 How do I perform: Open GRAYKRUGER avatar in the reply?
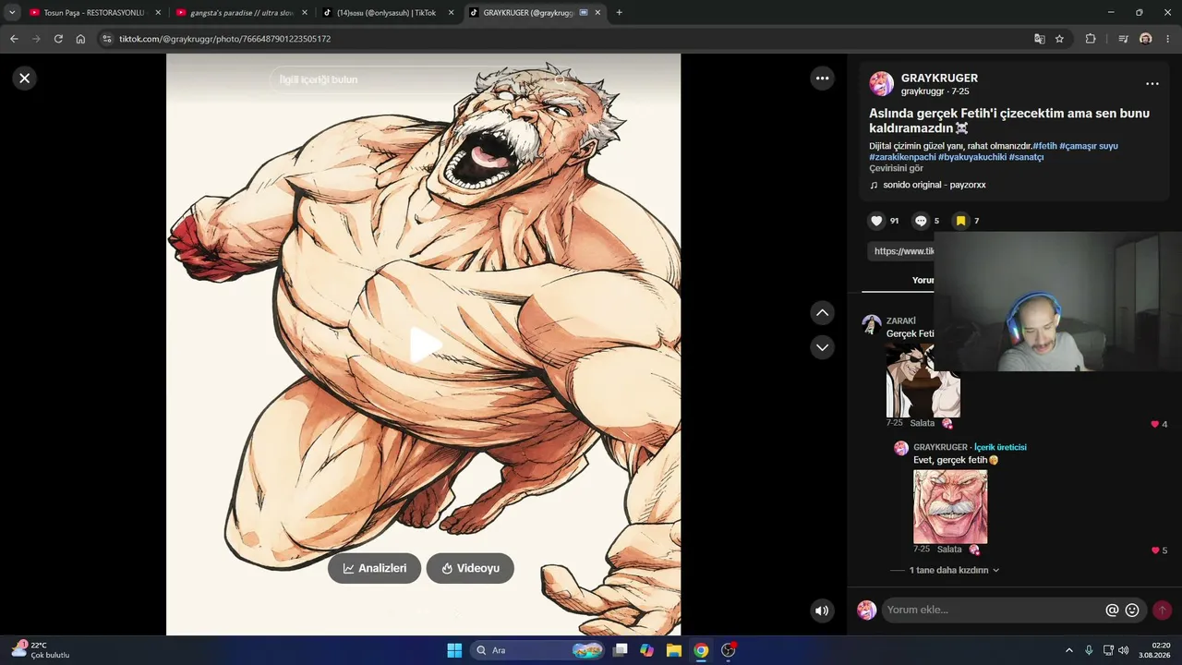point(901,448)
